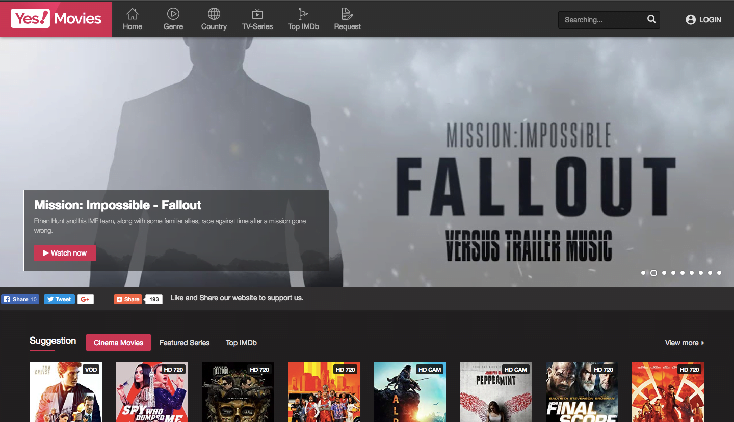This screenshot has height=422, width=734.
Task: Tweet the website via Twitter button
Action: tap(59, 299)
